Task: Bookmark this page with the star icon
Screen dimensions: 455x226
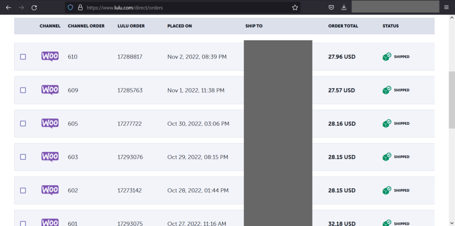Action: pyautogui.click(x=295, y=8)
